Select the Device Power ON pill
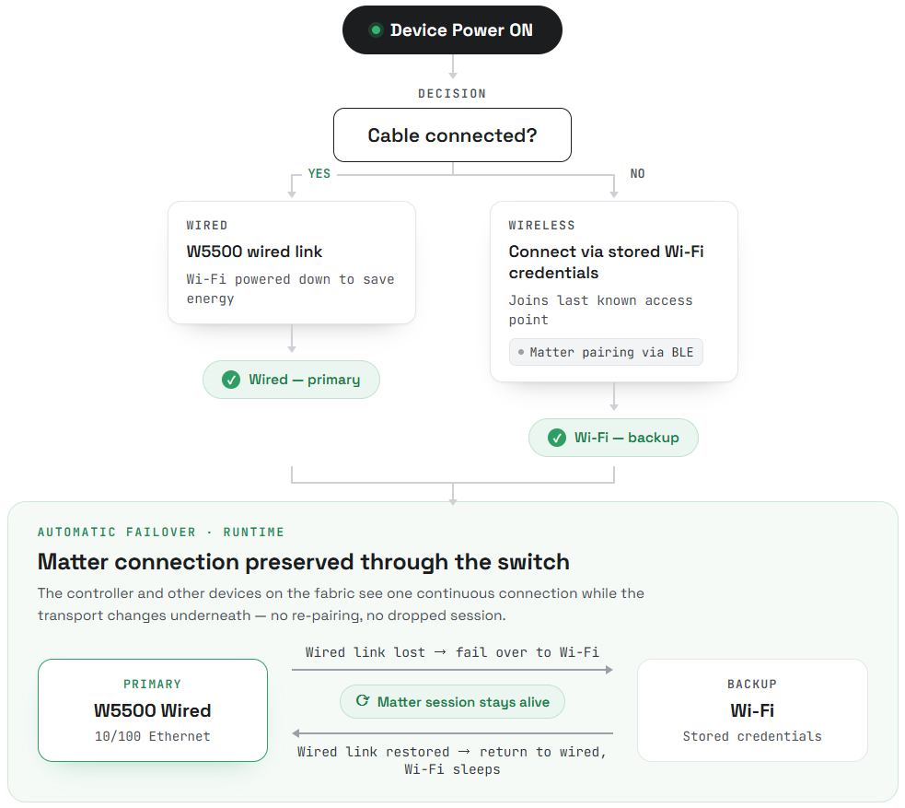The height and width of the screenshot is (808, 905). coord(453,30)
